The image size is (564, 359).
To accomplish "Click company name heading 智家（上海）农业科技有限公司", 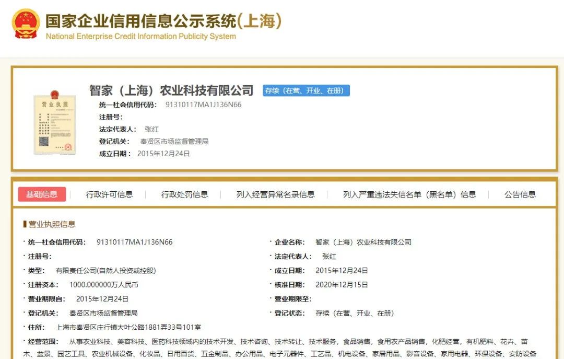I will pos(171,90).
